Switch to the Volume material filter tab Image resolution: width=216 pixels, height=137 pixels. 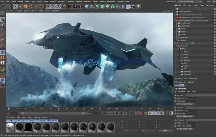click(42, 121)
